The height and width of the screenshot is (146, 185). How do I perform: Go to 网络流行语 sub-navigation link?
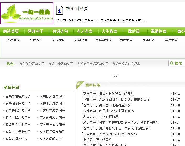[x=104, y=40]
